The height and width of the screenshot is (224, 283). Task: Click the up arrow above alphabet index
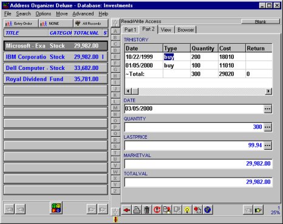coord(115,23)
